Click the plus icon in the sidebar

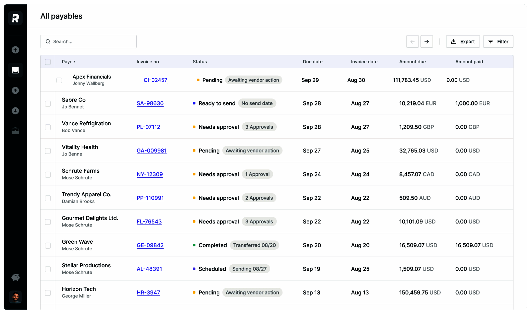point(15,50)
